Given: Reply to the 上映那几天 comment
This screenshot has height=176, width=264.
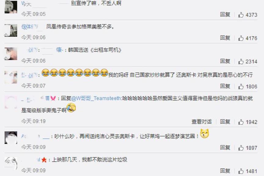Looking at the screenshot, I should click(x=225, y=171).
